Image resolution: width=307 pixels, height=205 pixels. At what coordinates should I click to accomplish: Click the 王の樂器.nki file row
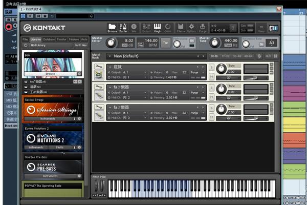point(53,92)
